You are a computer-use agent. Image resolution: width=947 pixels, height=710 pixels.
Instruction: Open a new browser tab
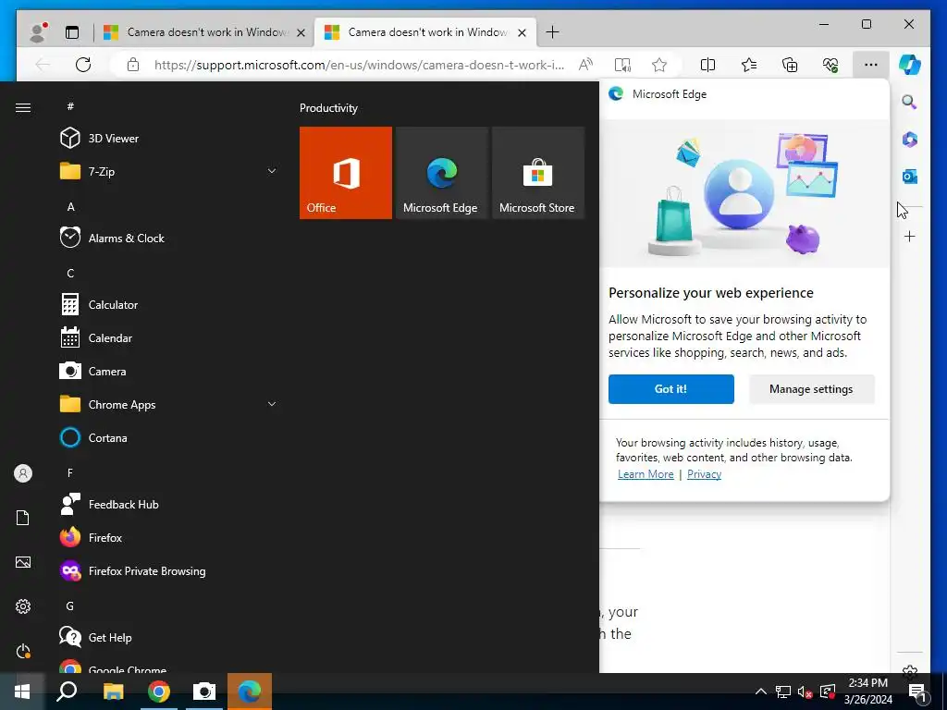[x=552, y=32]
